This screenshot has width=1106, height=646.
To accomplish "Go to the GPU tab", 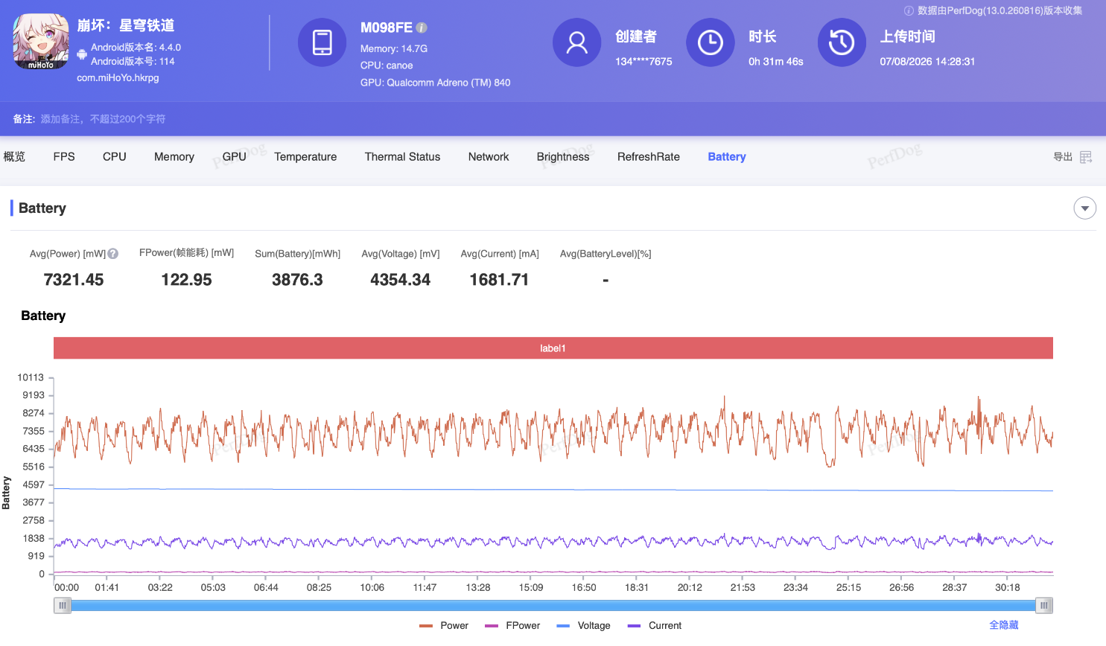I will coord(235,157).
